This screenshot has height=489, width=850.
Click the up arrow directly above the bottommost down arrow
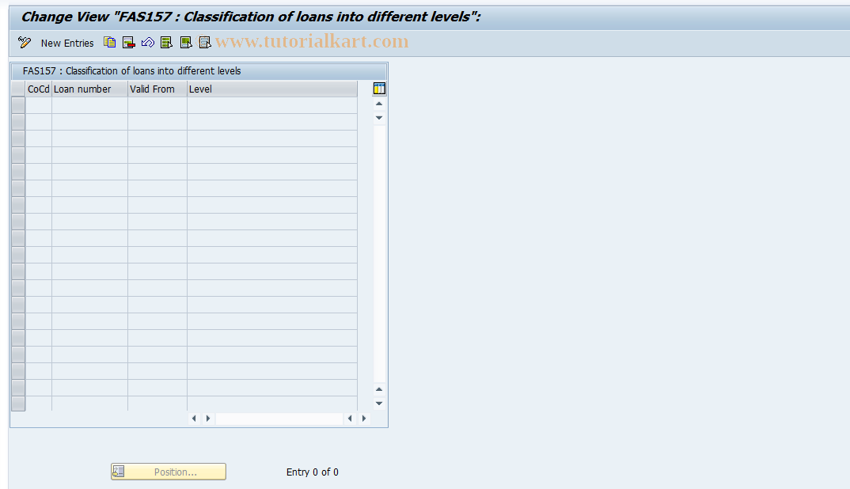(379, 389)
